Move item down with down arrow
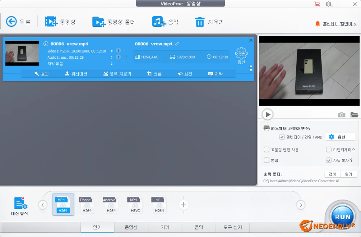This screenshot has width=361, height=237. point(251,70)
